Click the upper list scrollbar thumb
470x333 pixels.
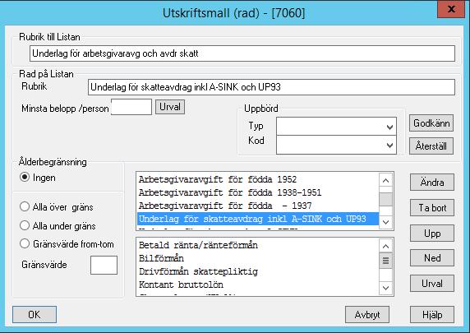tap(385, 199)
